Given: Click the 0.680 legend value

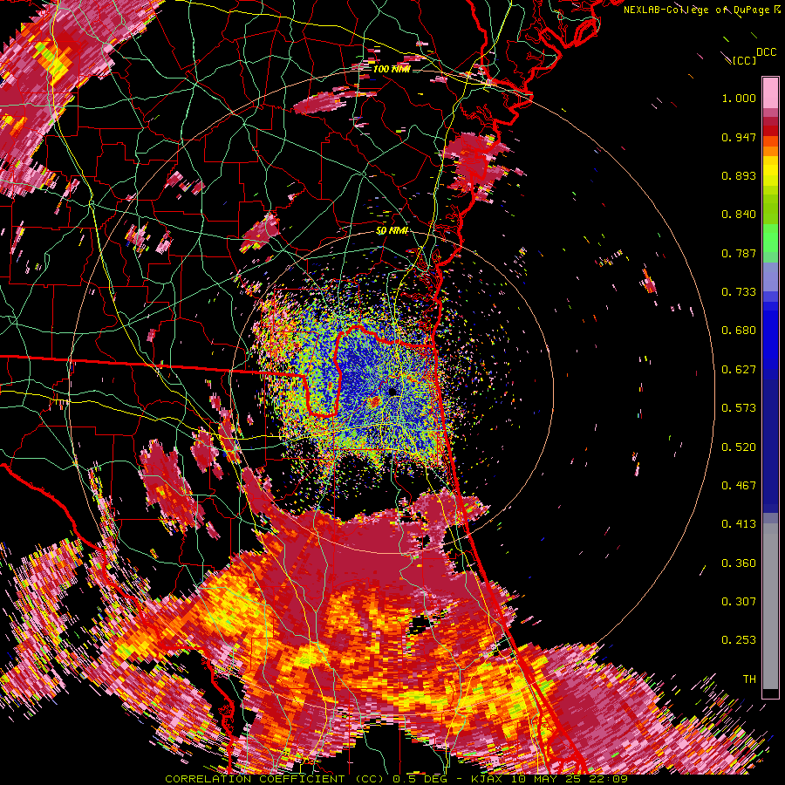Looking at the screenshot, I should click(x=739, y=331).
